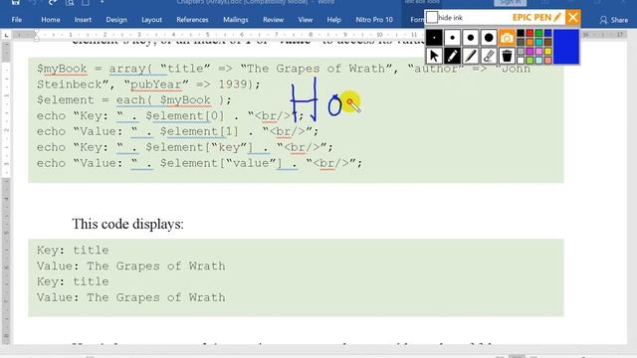Pick the light gray color swatch

[x=521, y=52]
